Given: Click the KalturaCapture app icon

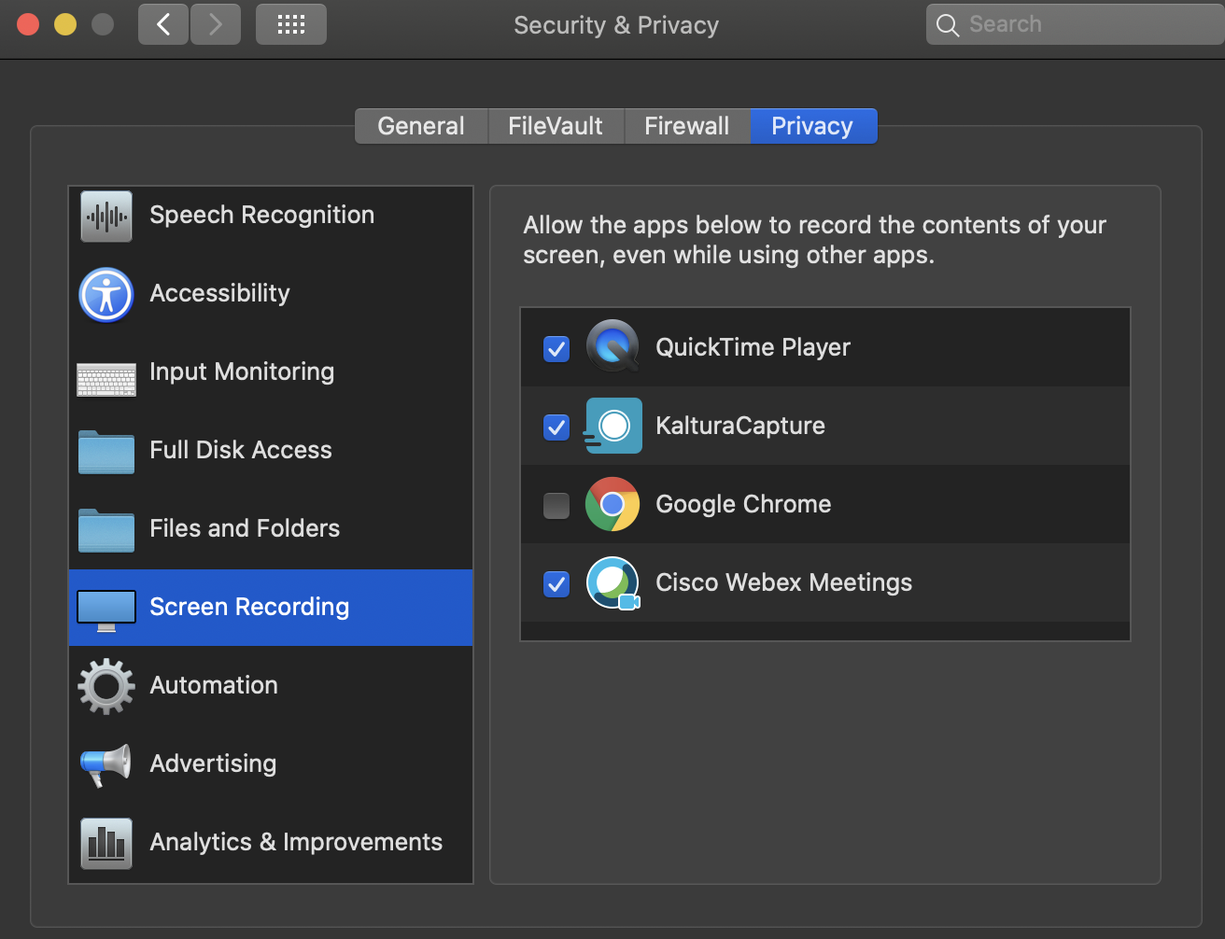Looking at the screenshot, I should point(613,426).
